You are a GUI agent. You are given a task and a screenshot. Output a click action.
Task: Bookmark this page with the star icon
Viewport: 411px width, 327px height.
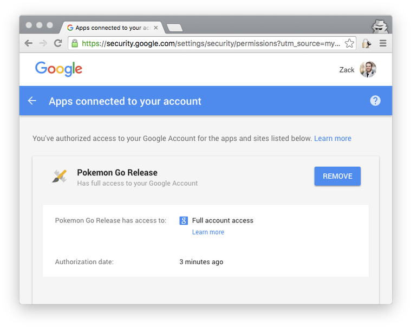pyautogui.click(x=350, y=43)
